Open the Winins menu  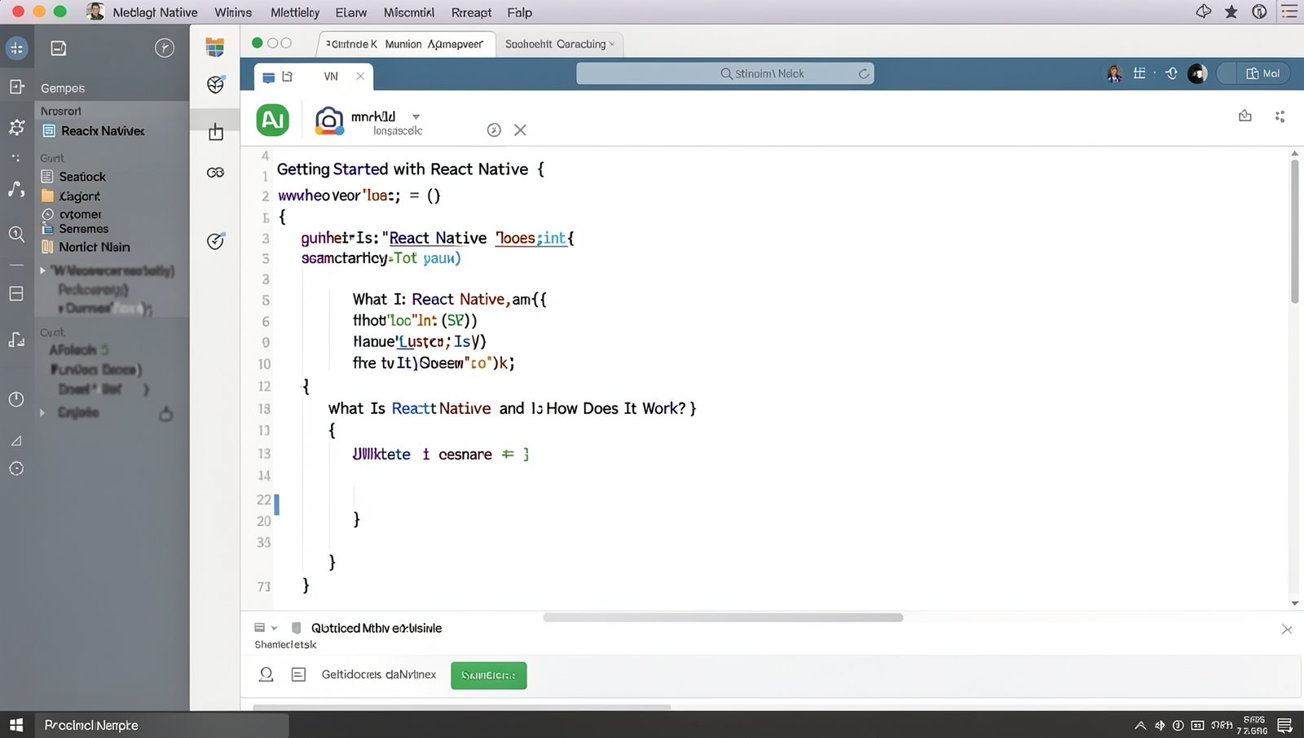point(233,12)
